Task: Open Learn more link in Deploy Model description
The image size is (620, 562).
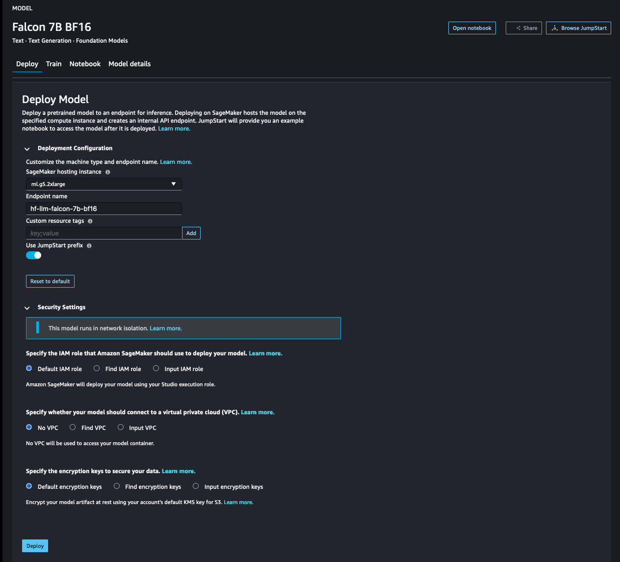Action: pos(174,129)
